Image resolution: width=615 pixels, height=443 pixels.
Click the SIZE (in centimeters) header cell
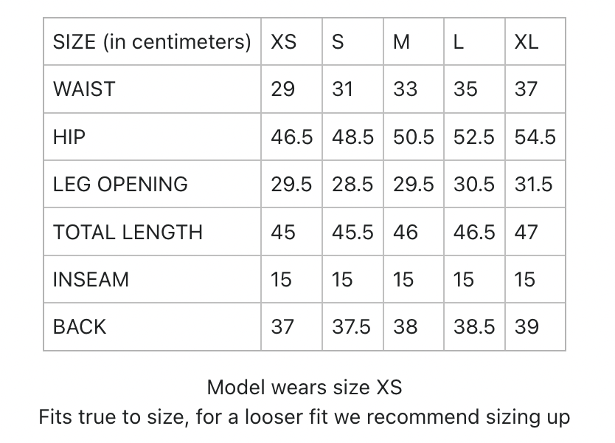point(152,41)
